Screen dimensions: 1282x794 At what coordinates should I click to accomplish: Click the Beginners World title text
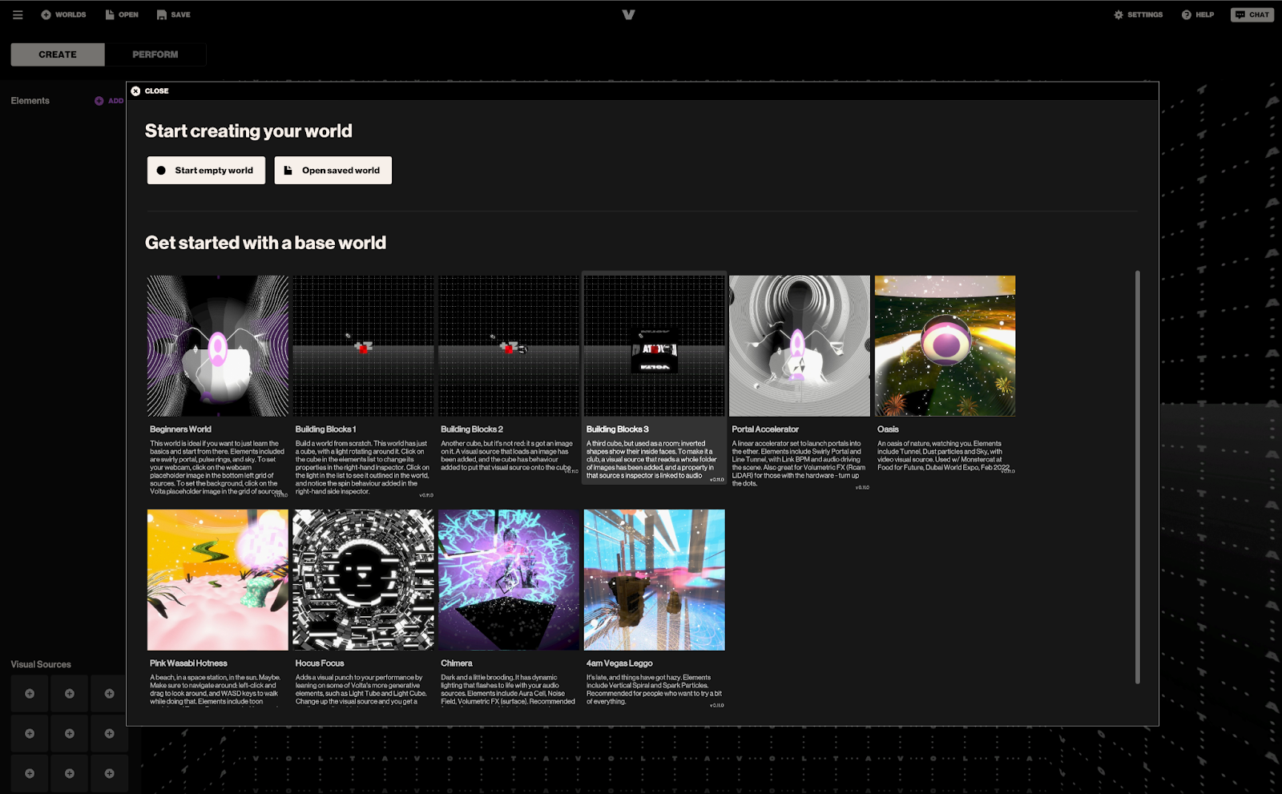(180, 429)
